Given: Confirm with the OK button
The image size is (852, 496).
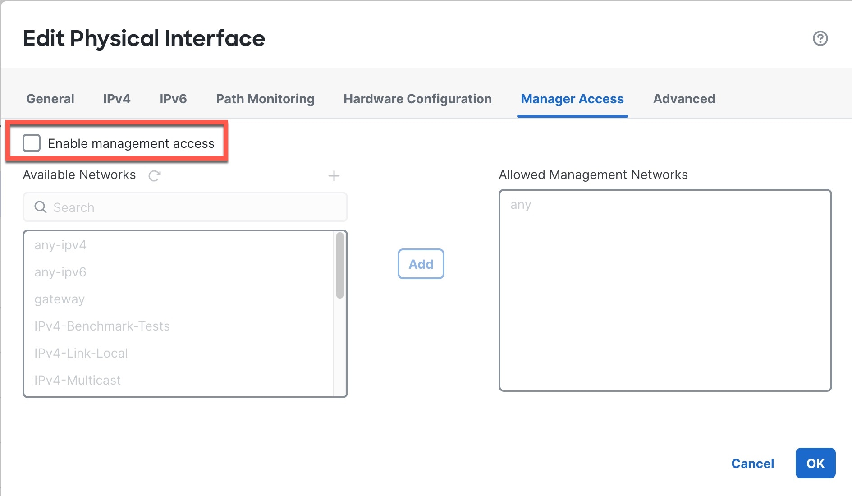Looking at the screenshot, I should point(815,464).
